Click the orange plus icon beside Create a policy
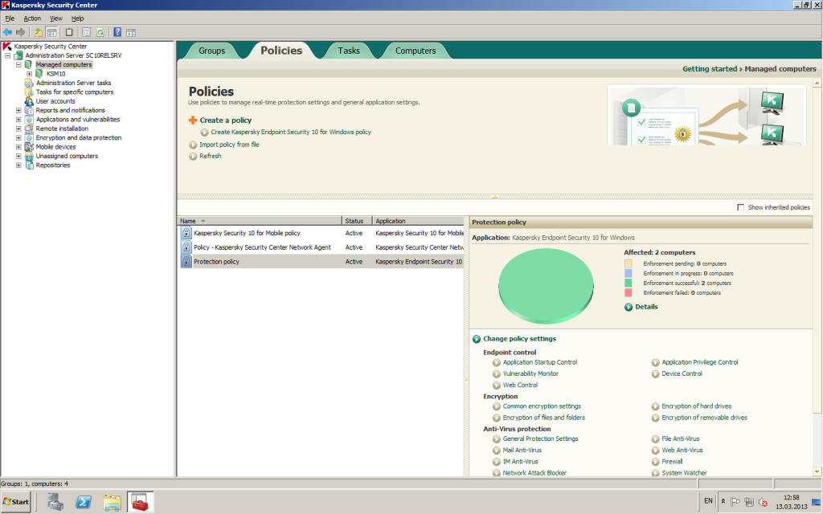The image size is (823, 514). pyautogui.click(x=193, y=120)
